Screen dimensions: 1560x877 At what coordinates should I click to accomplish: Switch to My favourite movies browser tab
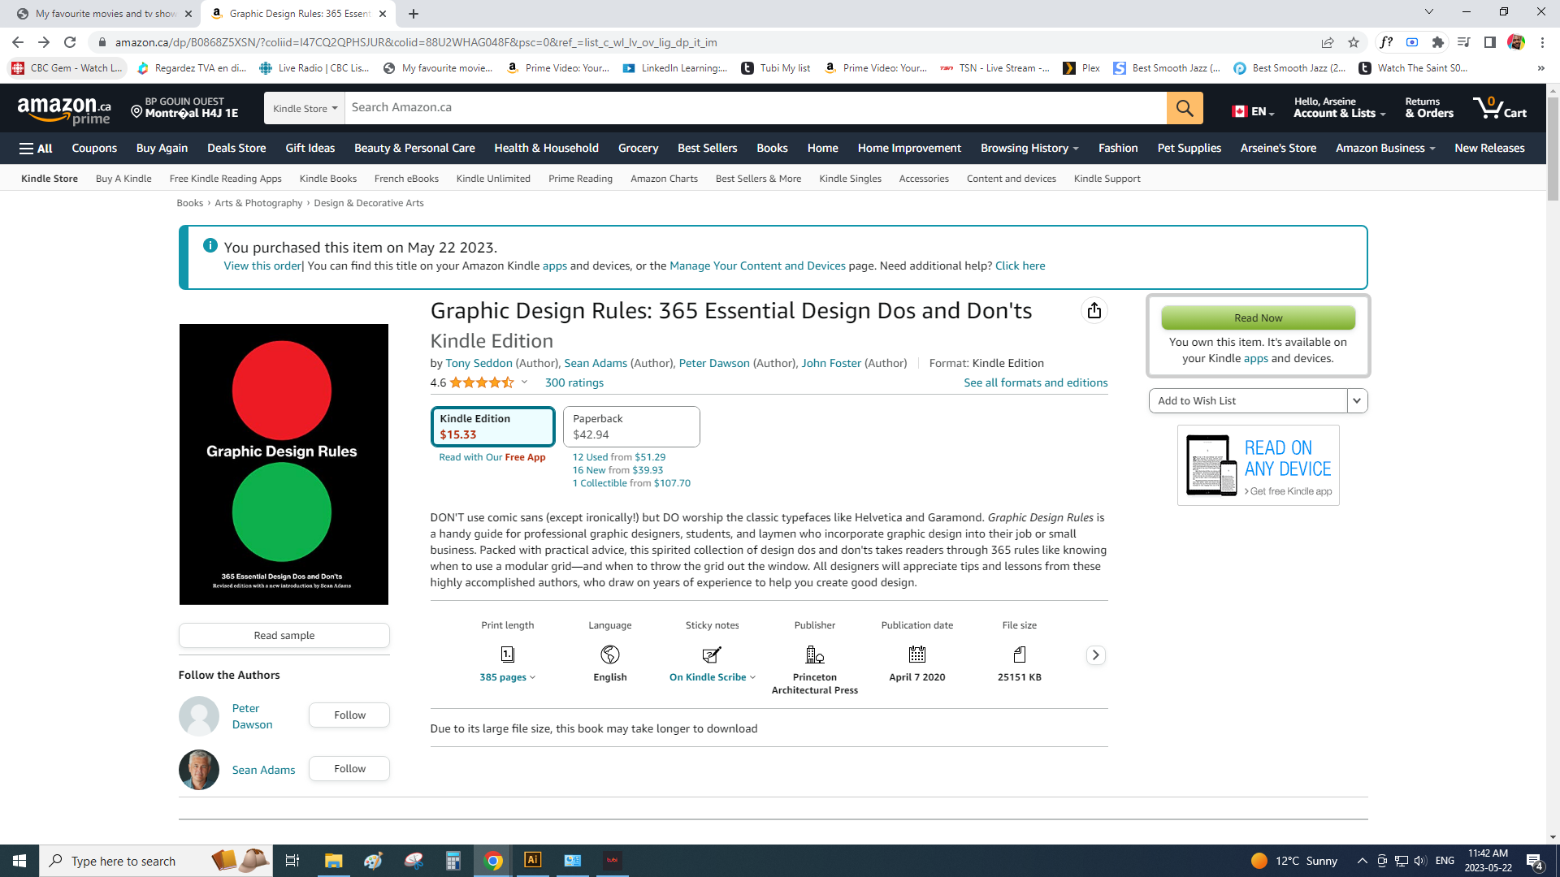click(106, 14)
